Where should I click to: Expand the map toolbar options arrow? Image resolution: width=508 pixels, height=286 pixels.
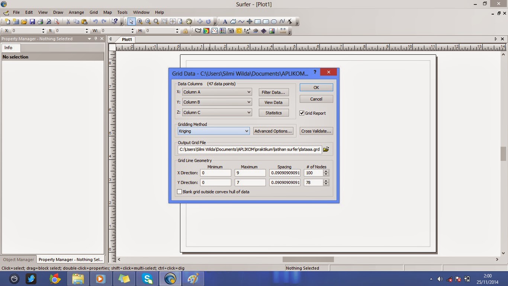point(290,32)
